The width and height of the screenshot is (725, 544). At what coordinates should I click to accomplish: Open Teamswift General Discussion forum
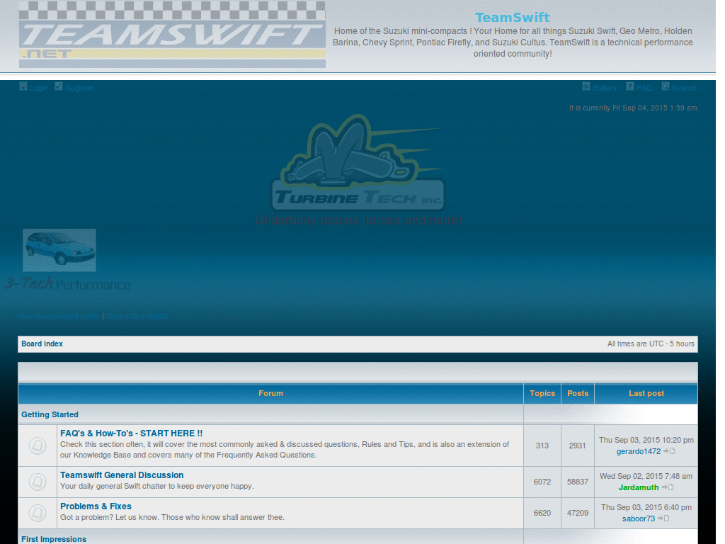122,475
